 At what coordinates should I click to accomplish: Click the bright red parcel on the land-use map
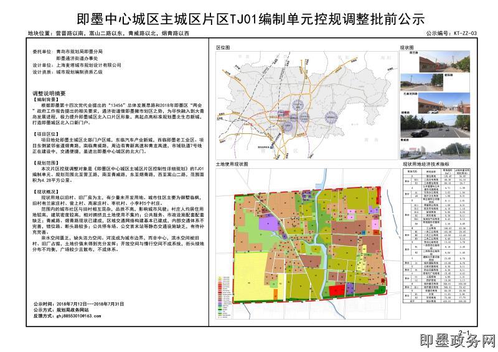[x=337, y=290]
